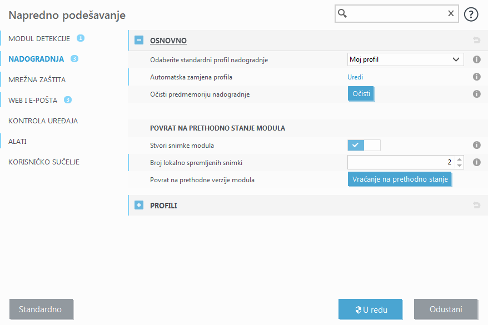
Task: Click the revert arrow on the OSNOVNO section
Action: tap(476, 40)
